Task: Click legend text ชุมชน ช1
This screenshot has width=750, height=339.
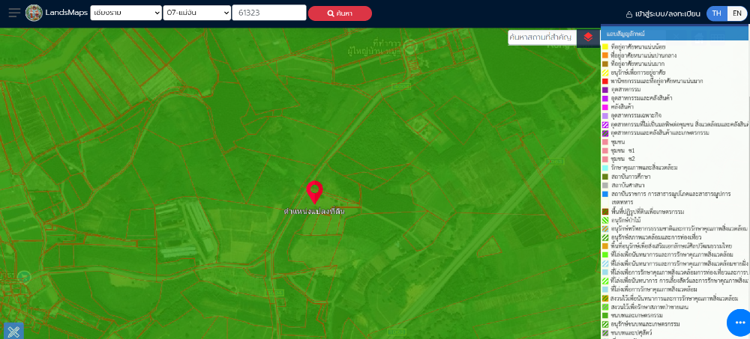Action: pos(622,151)
